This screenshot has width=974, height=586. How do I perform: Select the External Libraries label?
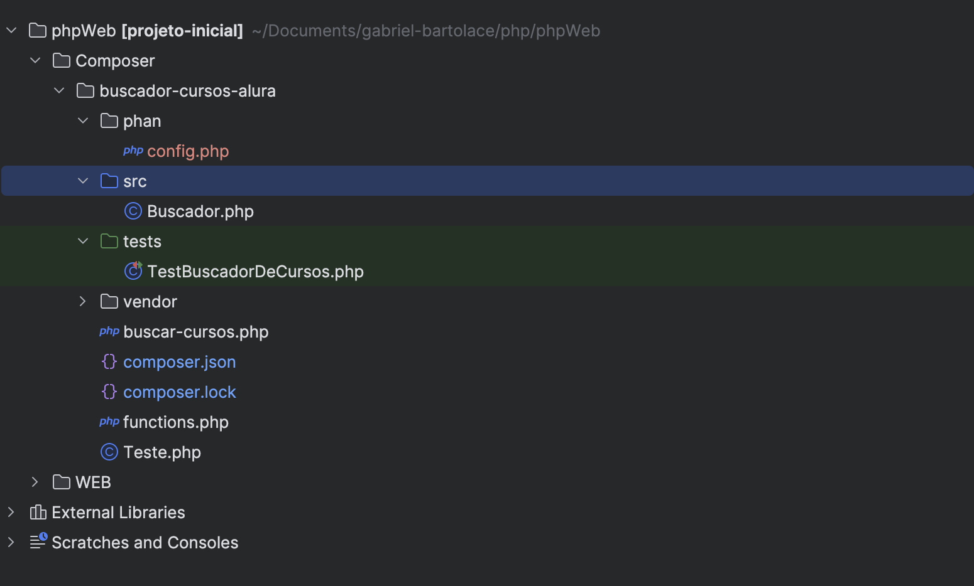click(118, 513)
